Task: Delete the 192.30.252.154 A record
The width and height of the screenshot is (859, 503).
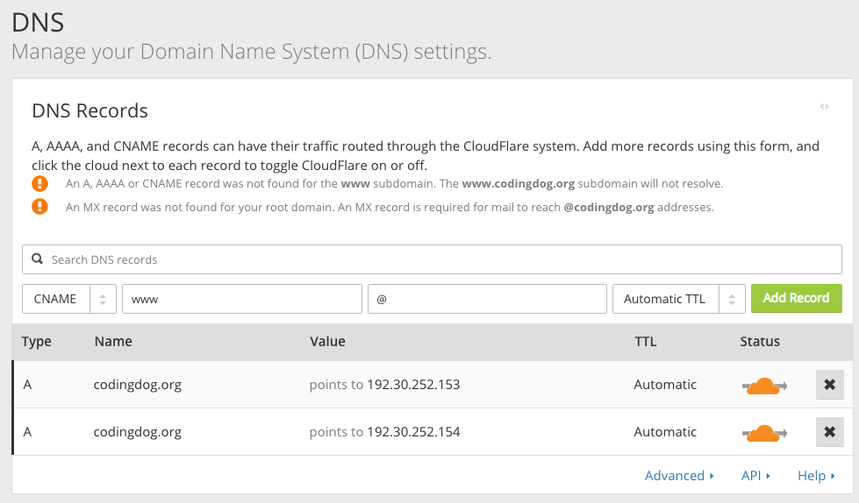Action: coord(829,432)
